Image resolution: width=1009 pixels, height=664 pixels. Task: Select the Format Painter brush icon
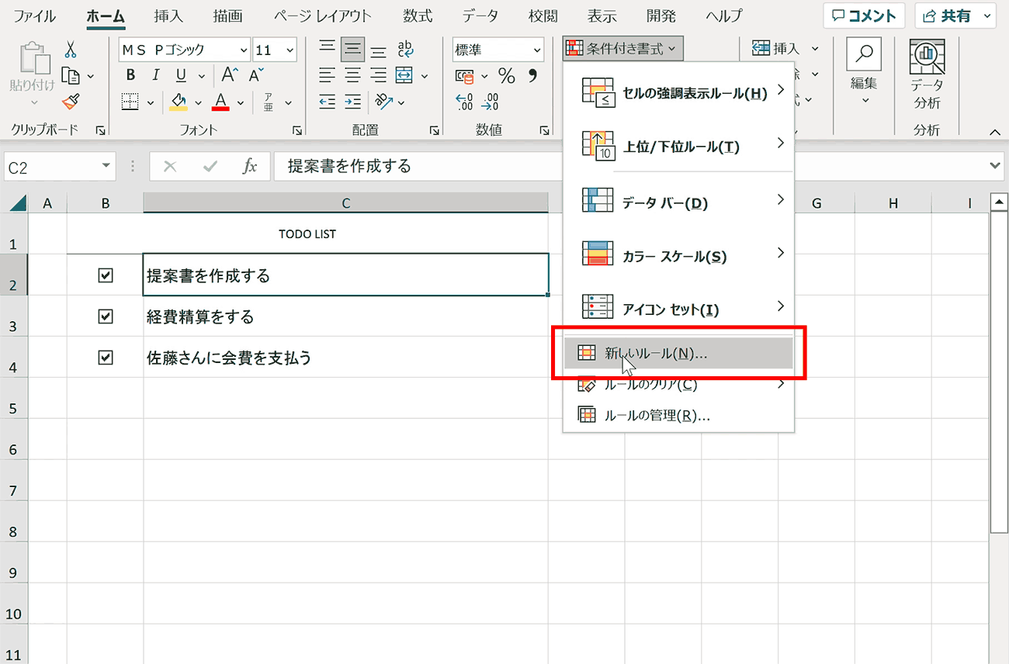pyautogui.click(x=71, y=102)
